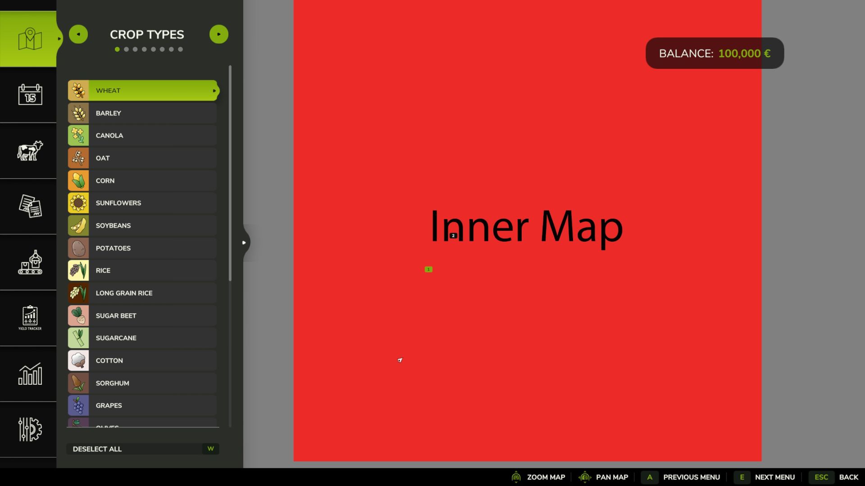
Task: Open the map overview panel icon
Action: 28,39
